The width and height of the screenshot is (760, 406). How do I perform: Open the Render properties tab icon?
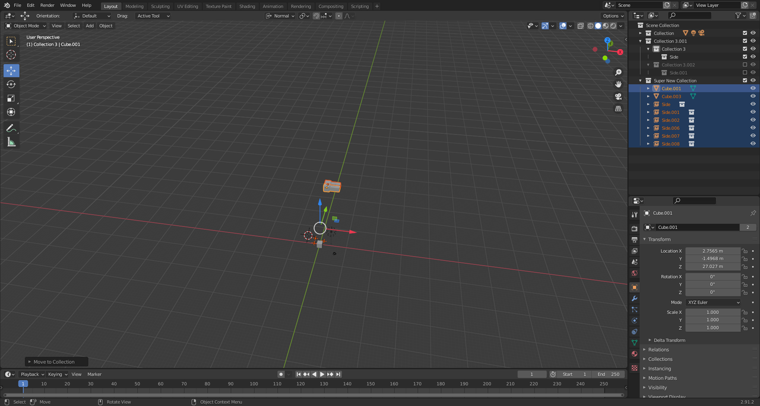click(x=634, y=228)
